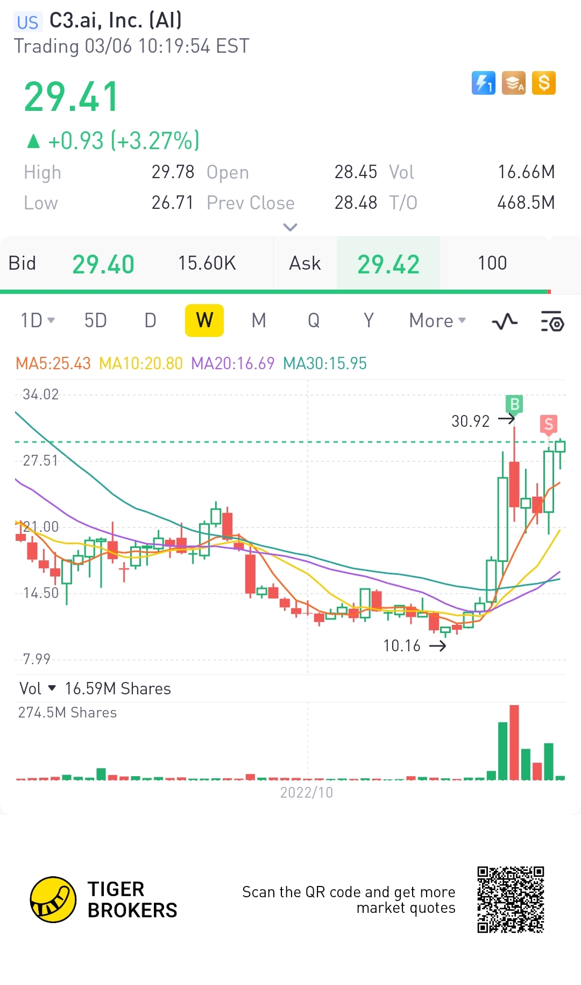Tap the Tiger Brokers logo
This screenshot has height=985, width=581.
click(104, 899)
